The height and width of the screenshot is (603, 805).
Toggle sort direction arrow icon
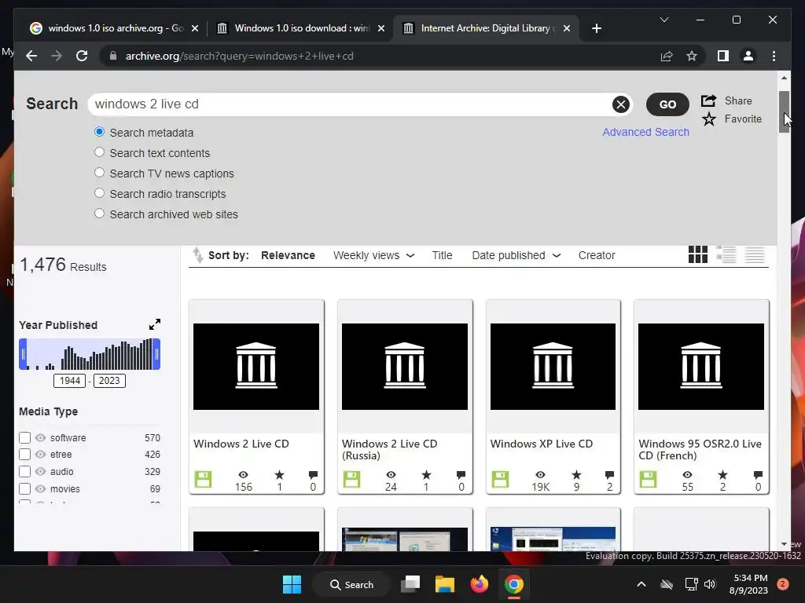pyautogui.click(x=197, y=255)
